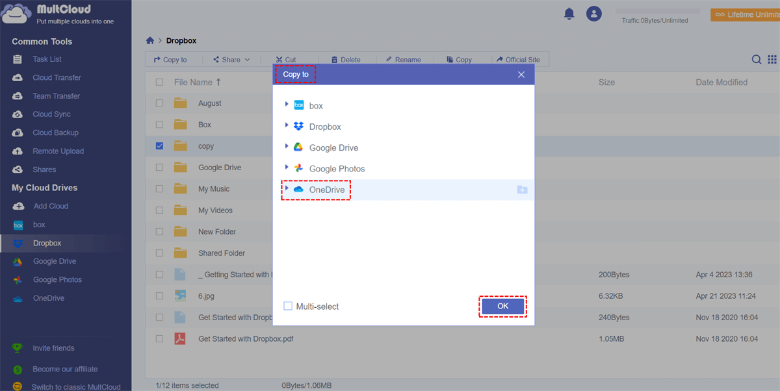
Task: Check the My Music folder checkbox
Action: pos(159,189)
